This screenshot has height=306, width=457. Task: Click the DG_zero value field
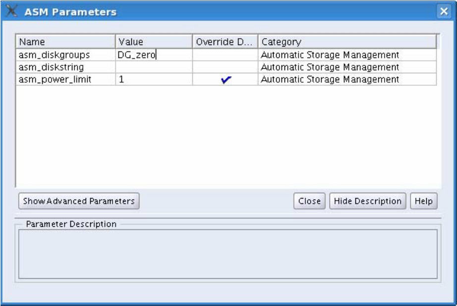[154, 54]
